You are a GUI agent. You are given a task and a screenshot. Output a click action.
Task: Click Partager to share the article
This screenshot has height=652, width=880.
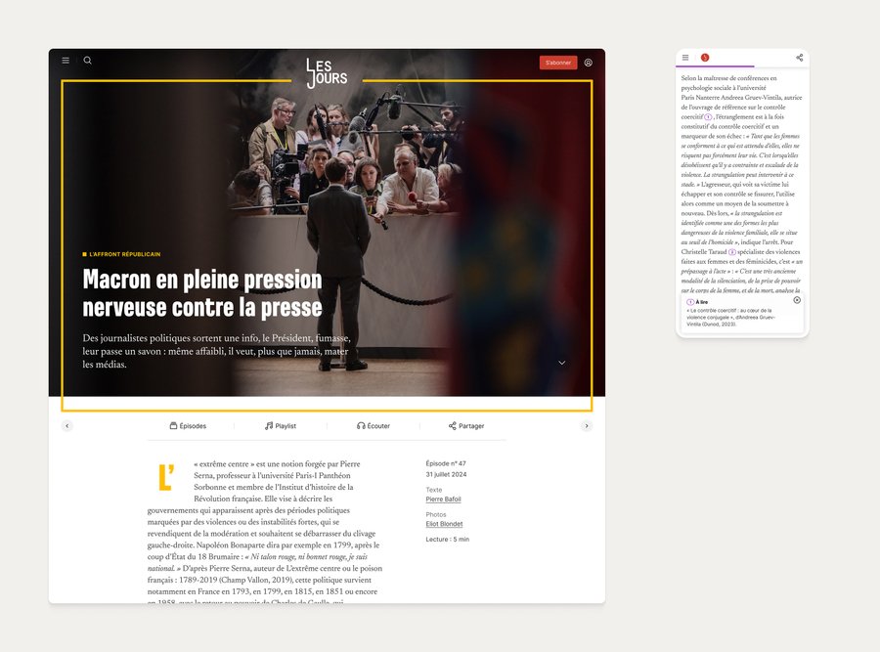pos(466,426)
